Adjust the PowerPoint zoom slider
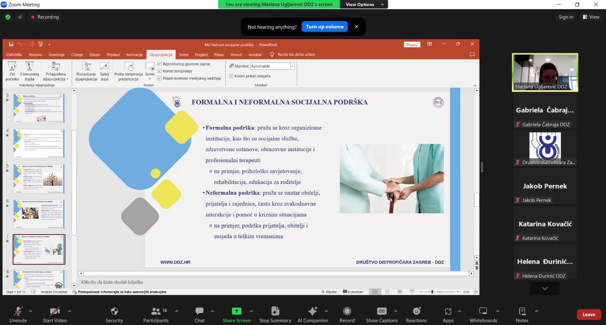Image resolution: width=606 pixels, height=325 pixels. point(432,292)
